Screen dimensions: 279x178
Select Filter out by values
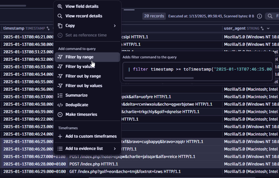(87, 86)
